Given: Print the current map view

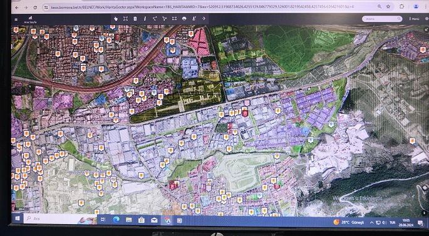Looking at the screenshot, I should pos(184,19).
